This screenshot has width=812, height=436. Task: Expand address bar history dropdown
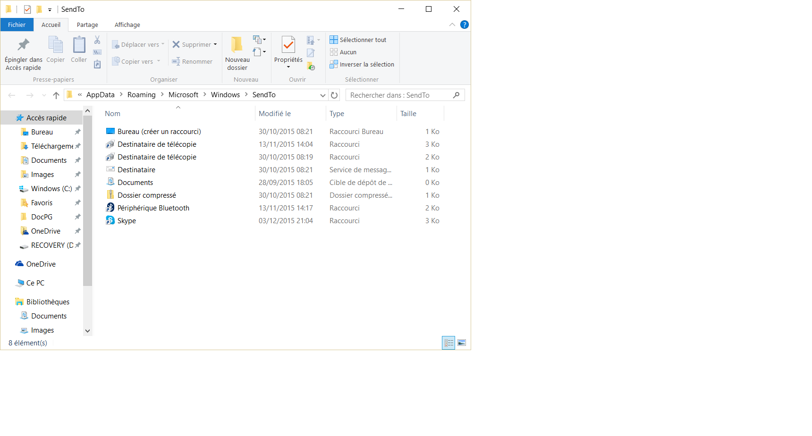pos(323,95)
